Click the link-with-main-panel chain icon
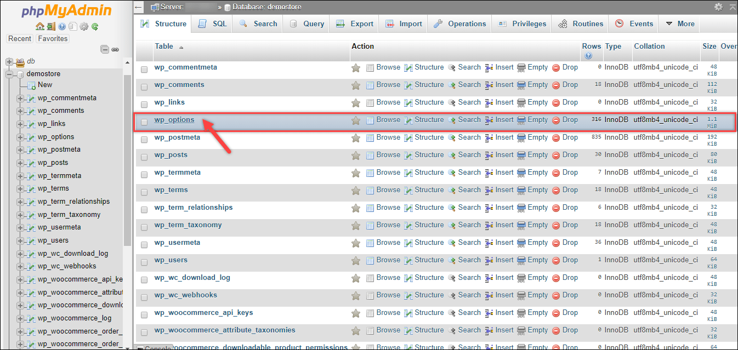The width and height of the screenshot is (738, 350). [x=115, y=49]
